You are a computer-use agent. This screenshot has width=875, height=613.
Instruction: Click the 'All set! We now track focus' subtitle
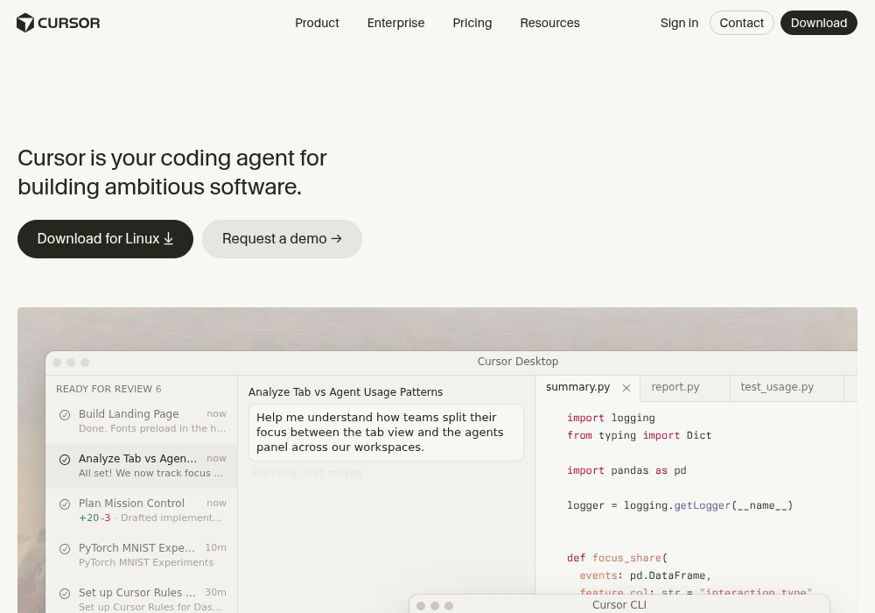click(150, 474)
